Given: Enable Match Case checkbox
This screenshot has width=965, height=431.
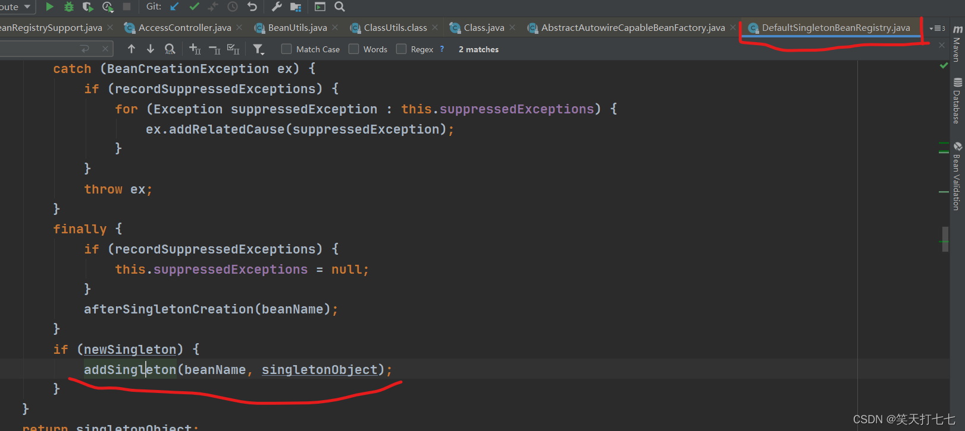Looking at the screenshot, I should (x=287, y=49).
